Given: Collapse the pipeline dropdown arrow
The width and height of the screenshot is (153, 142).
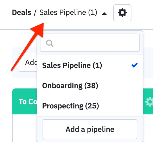Looking at the screenshot, I should click(104, 14).
